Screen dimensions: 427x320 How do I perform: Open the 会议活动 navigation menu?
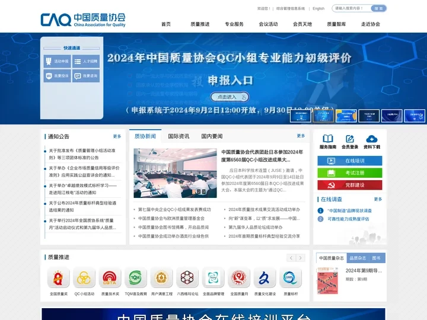pyautogui.click(x=268, y=24)
